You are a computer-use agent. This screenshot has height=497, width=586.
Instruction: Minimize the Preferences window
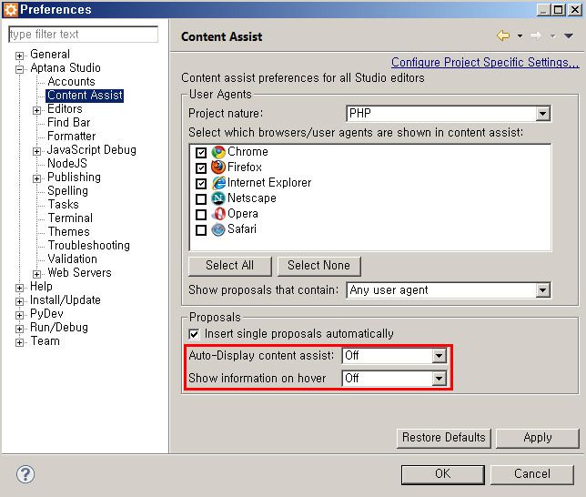(x=544, y=9)
